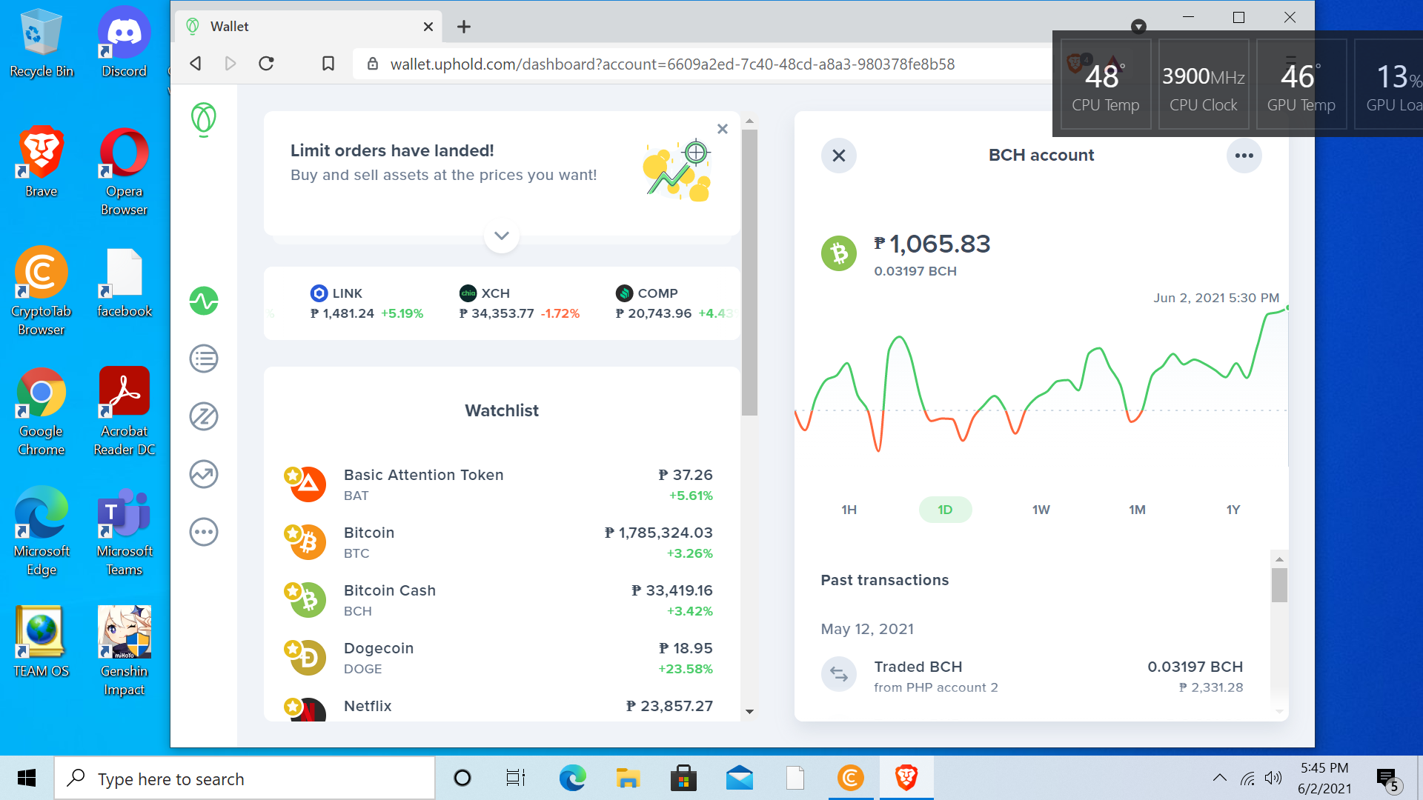
Task: Select the 1M chart range
Action: click(x=1138, y=510)
